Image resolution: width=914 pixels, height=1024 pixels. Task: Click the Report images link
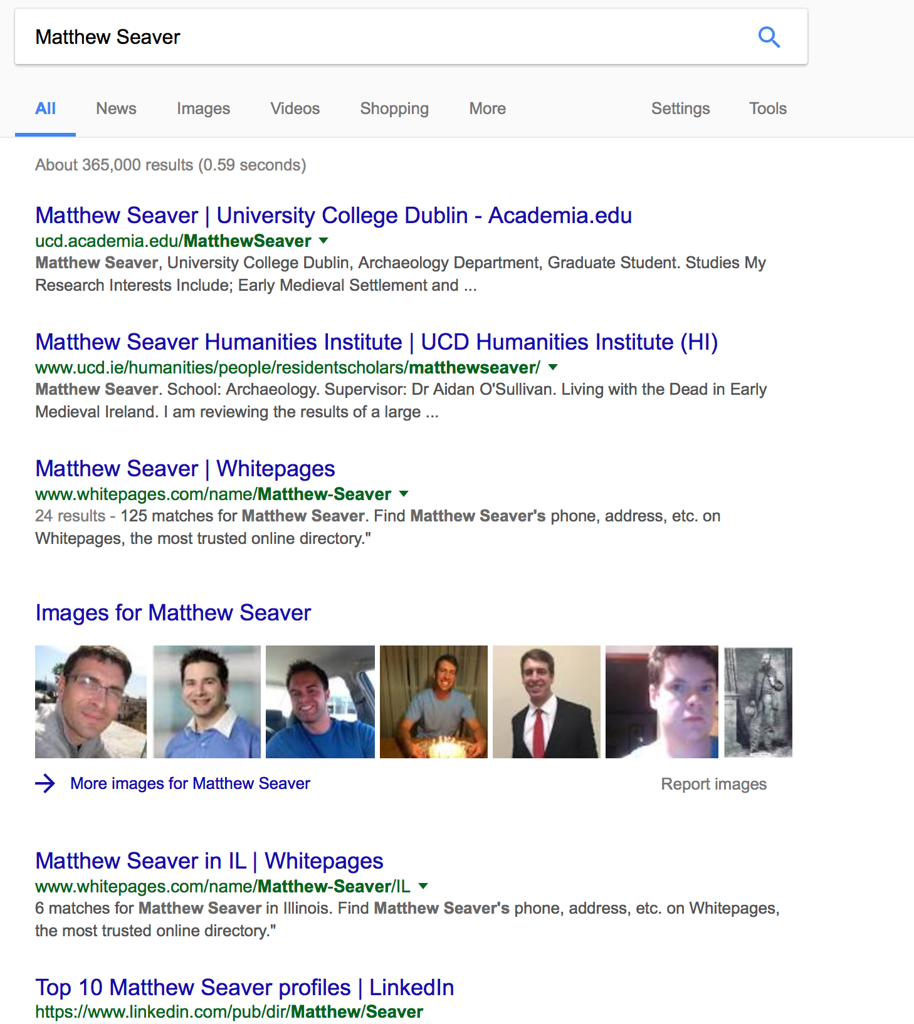point(714,784)
